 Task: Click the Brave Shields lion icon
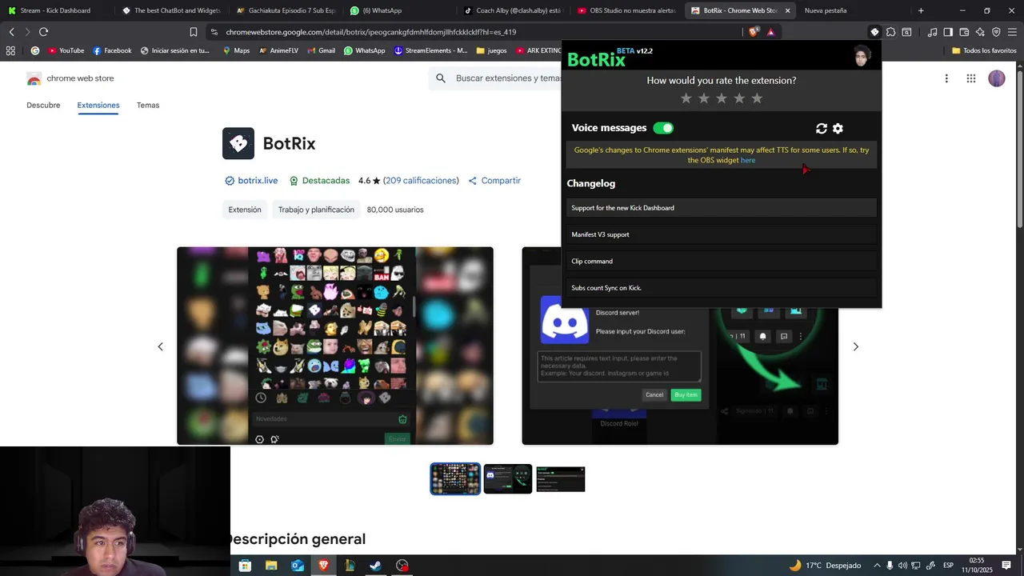pyautogui.click(x=754, y=32)
